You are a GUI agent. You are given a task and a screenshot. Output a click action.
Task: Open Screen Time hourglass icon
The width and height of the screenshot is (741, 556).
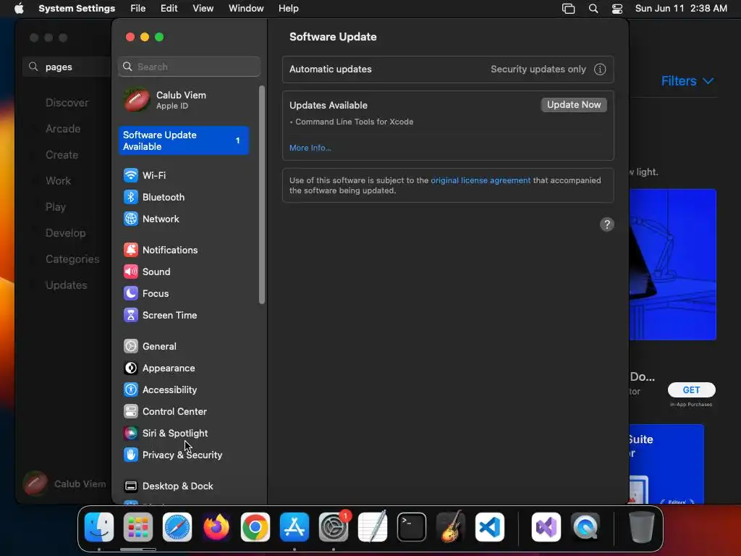coord(130,316)
